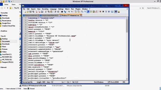
Task: Open the Language menu
Action: tap(53, 9)
